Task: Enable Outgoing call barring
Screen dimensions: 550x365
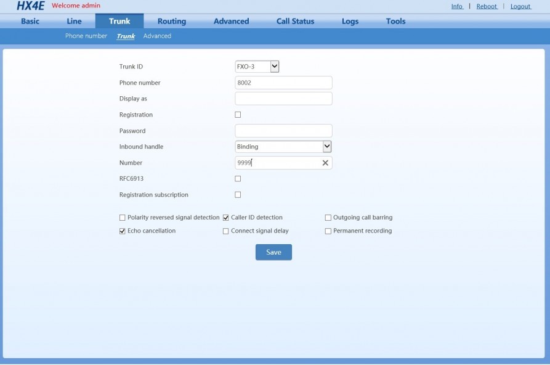Action: tap(328, 218)
